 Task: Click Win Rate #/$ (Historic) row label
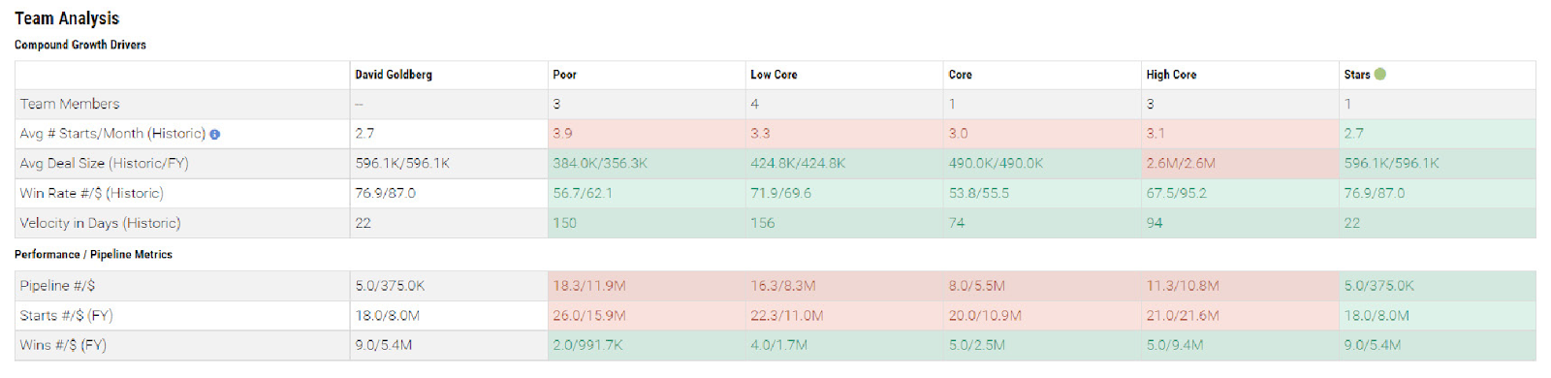pos(91,193)
